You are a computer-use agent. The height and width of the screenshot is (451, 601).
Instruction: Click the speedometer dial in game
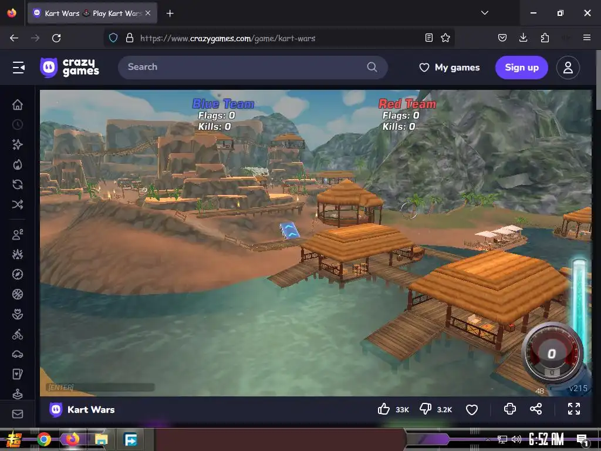click(x=552, y=354)
